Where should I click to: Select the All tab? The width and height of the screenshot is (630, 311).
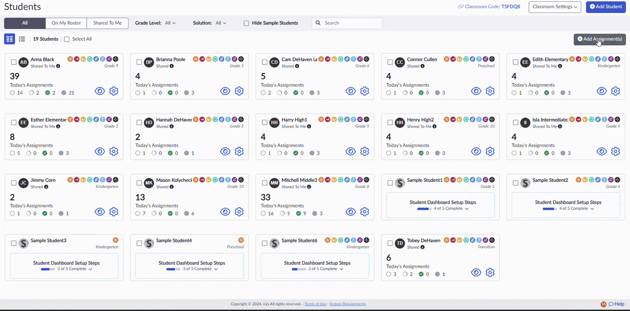[x=25, y=23]
